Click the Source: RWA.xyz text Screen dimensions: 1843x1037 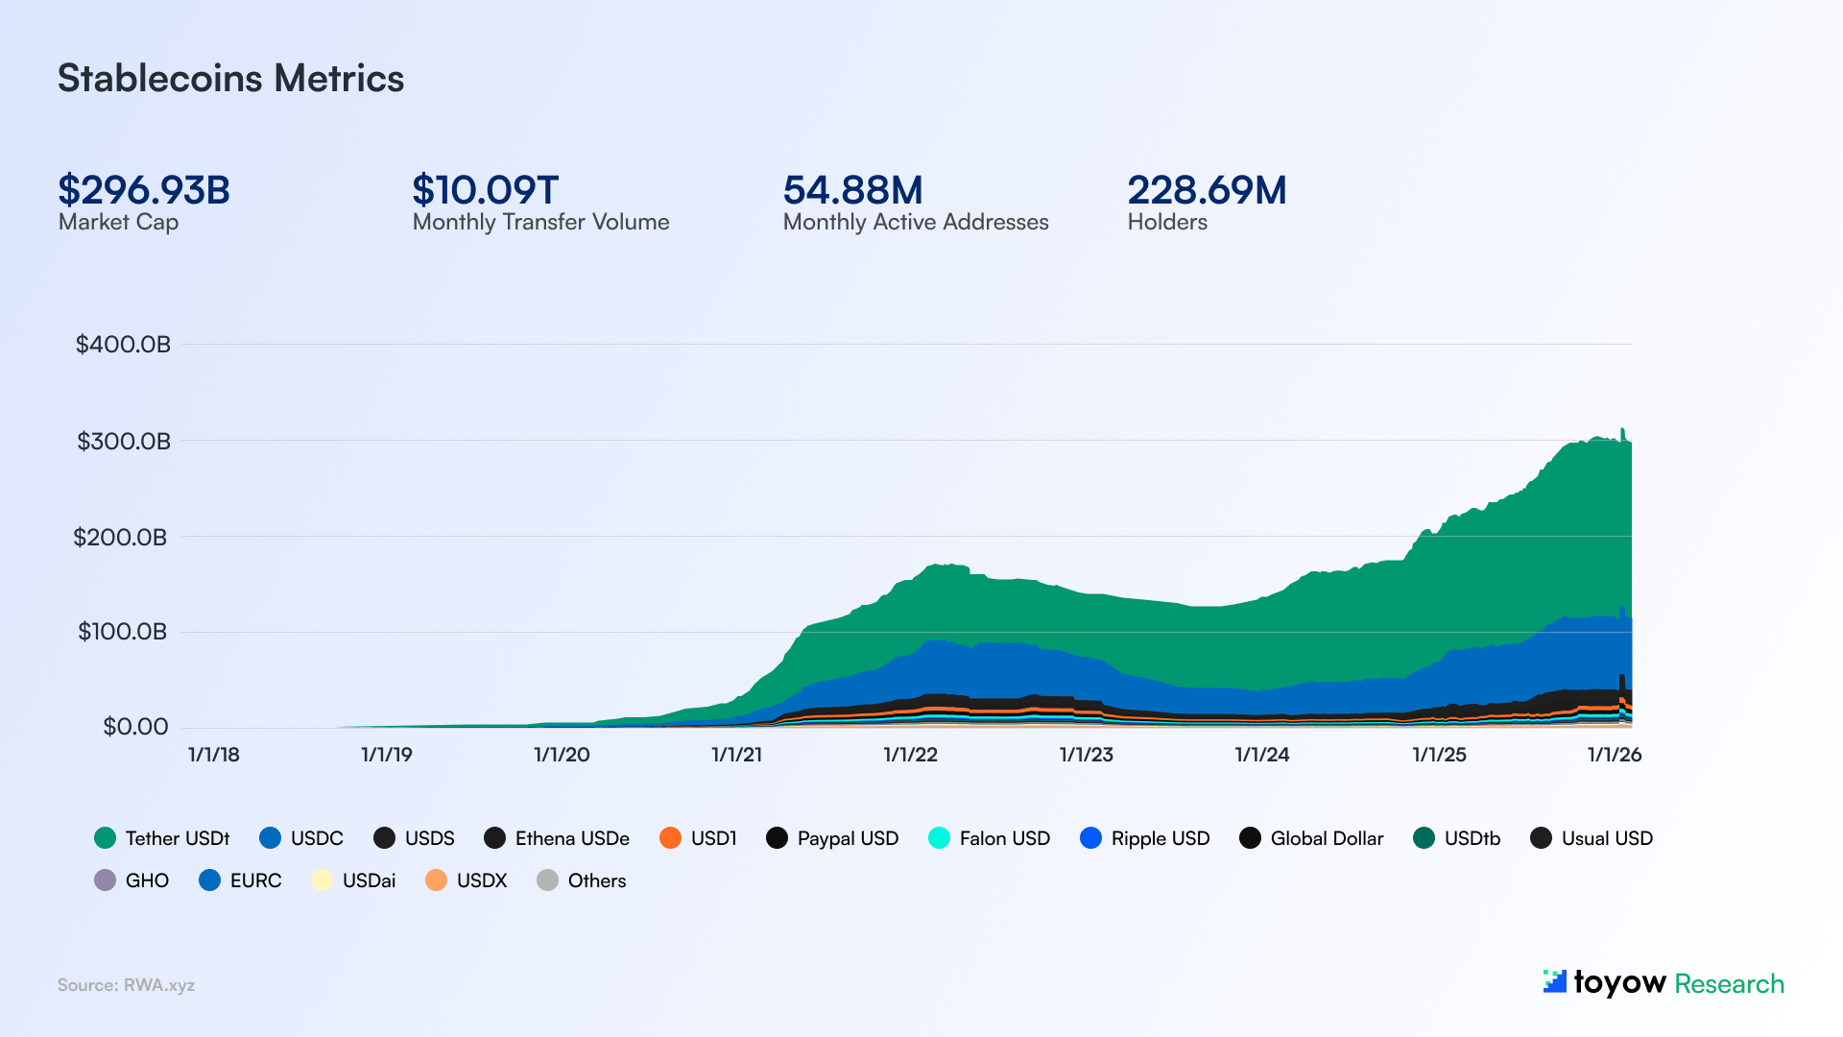126,985
